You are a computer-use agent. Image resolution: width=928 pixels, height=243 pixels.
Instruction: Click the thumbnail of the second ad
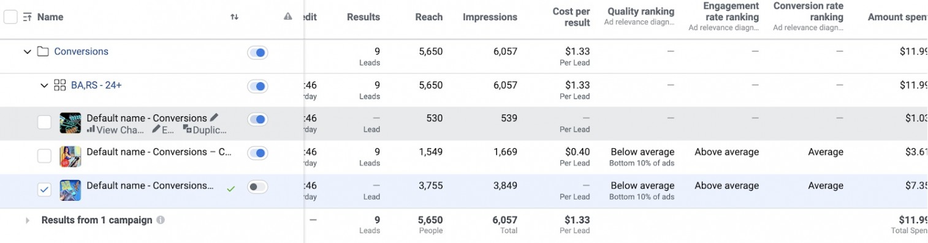70,157
